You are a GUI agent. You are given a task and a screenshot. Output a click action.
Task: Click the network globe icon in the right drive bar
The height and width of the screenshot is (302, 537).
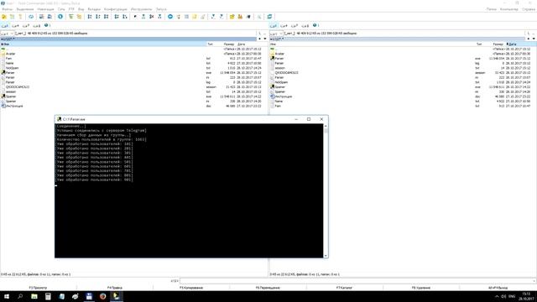315,25
